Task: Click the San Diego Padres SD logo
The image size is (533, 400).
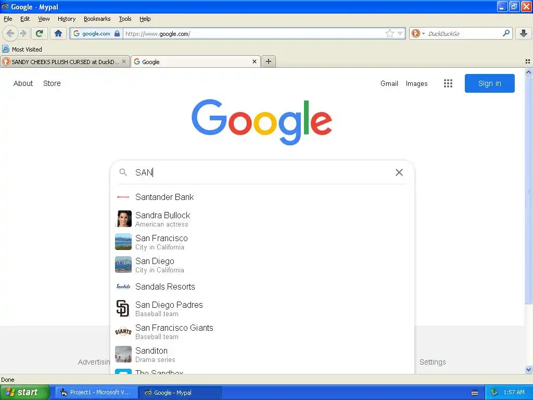Action: 123,308
